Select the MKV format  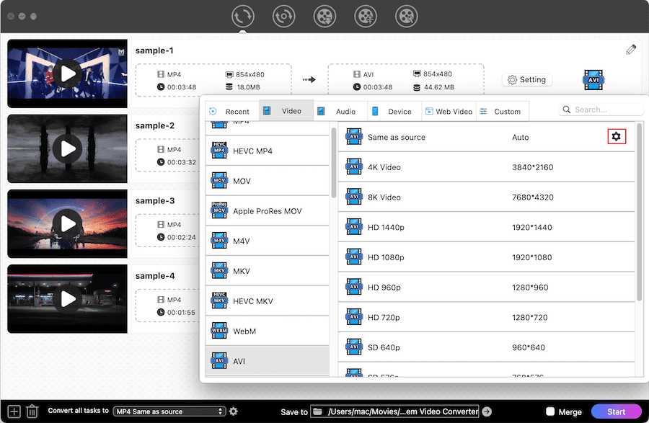(268, 271)
